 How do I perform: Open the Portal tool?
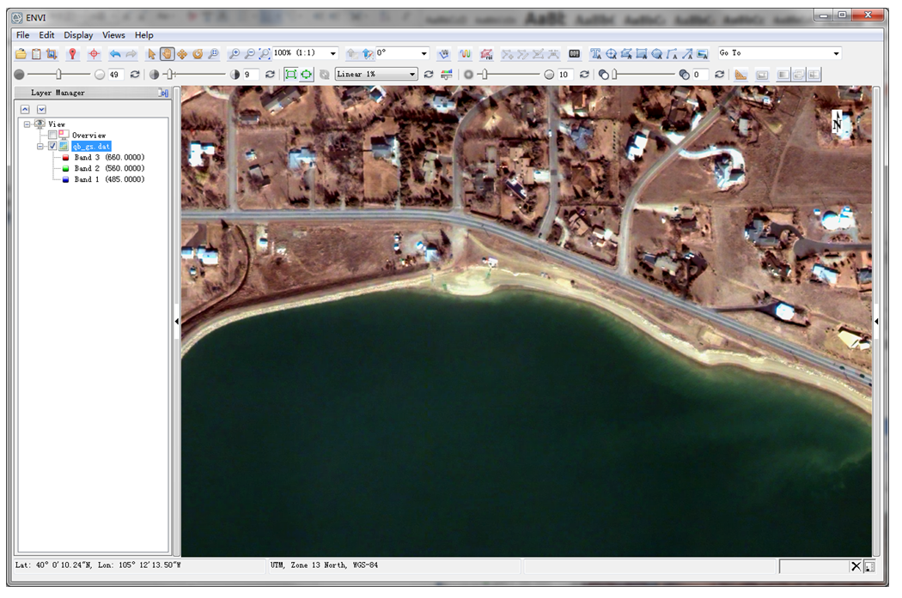click(762, 75)
